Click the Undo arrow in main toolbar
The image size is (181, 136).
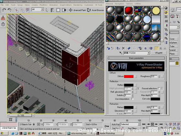coord(4,10)
